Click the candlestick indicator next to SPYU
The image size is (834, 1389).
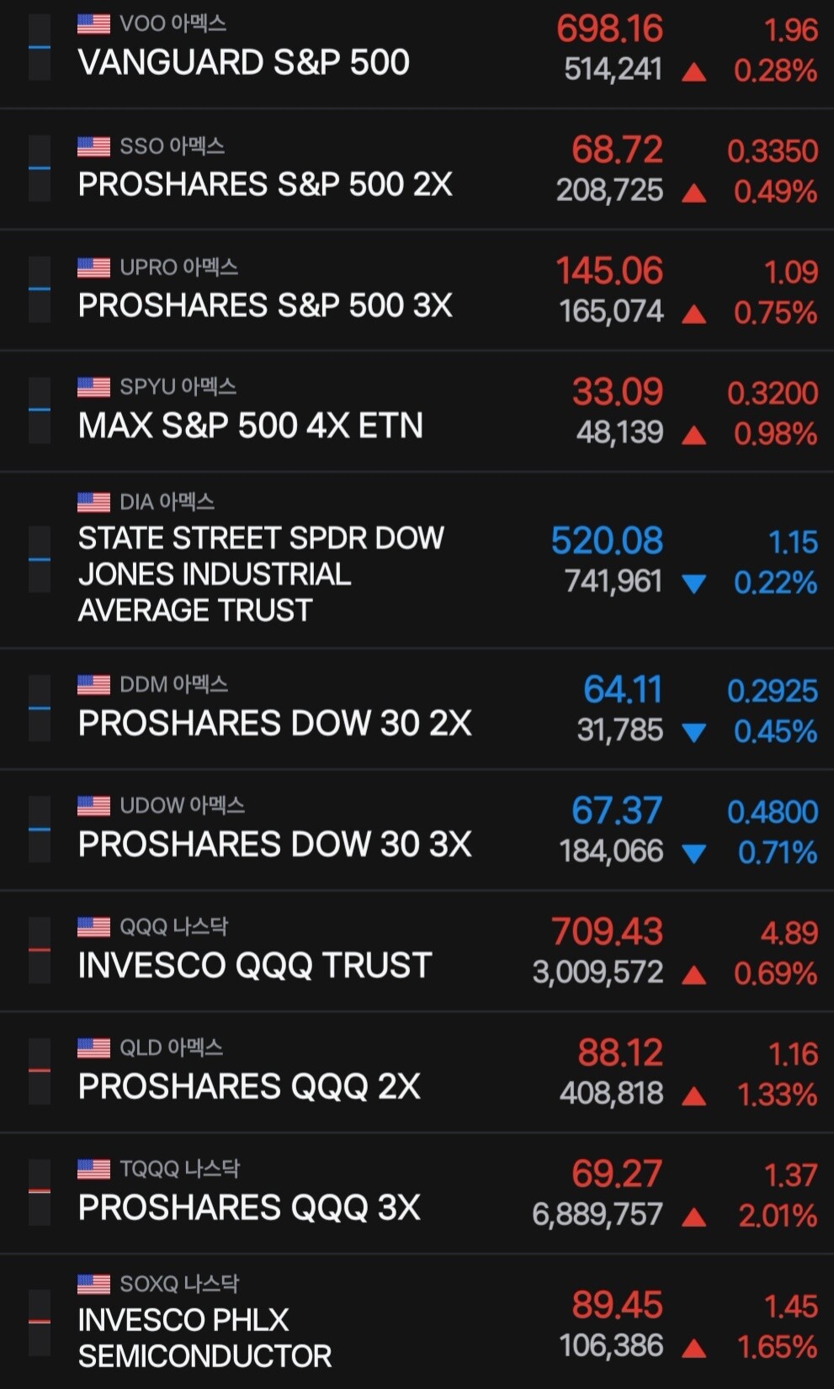(x=39, y=411)
